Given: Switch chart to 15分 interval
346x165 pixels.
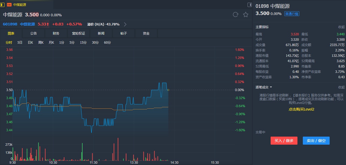Looking at the screenshot, I should [x=83, y=42].
